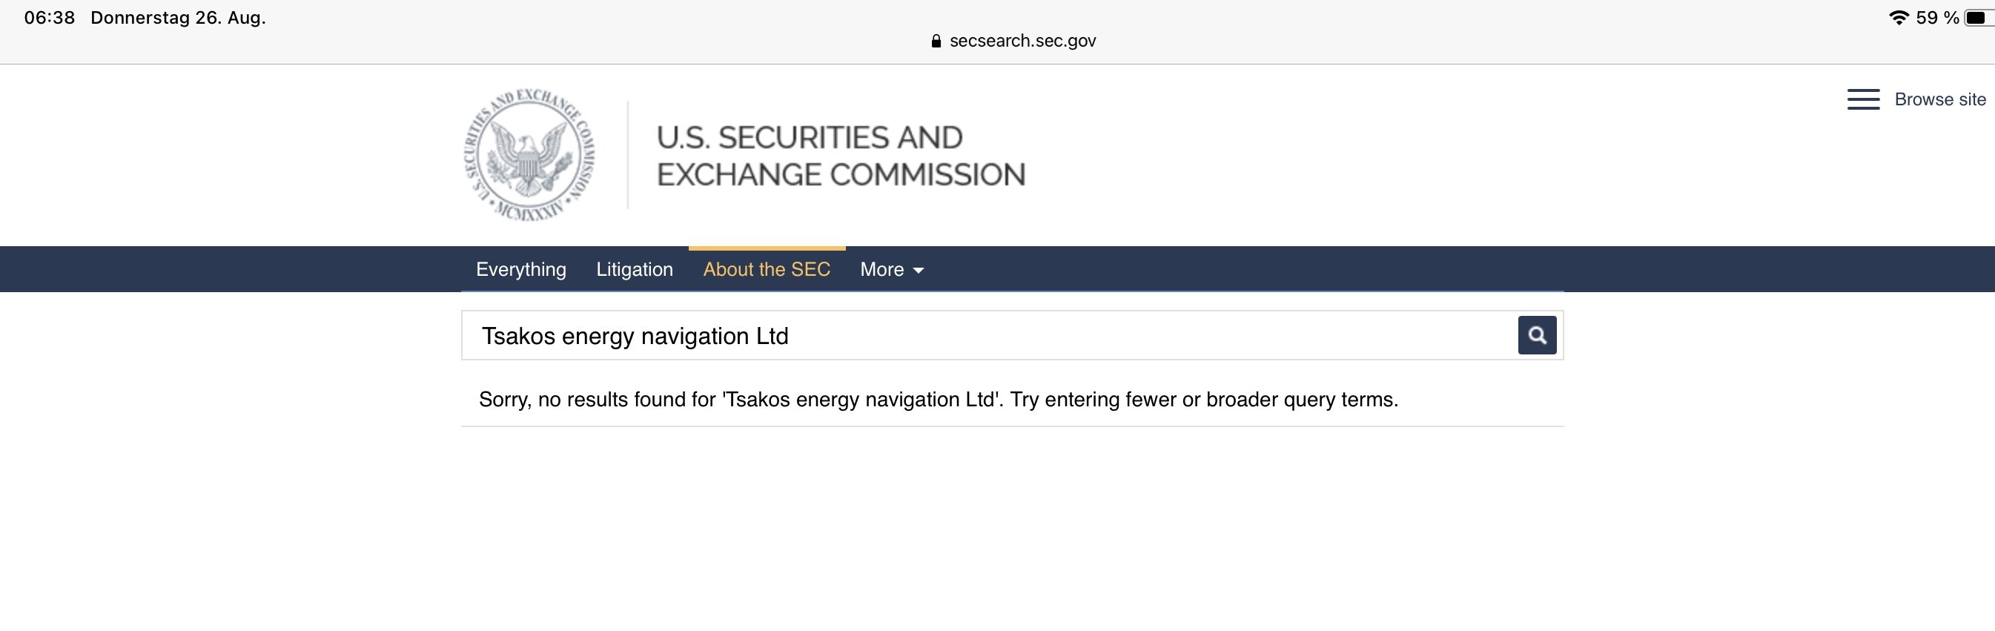The width and height of the screenshot is (1995, 631).
Task: Tap the Donnerstag 26. Aug. date
Action: pos(178,18)
